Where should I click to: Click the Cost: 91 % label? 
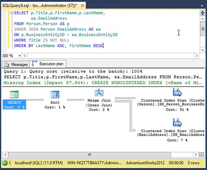click(x=177, y=110)
